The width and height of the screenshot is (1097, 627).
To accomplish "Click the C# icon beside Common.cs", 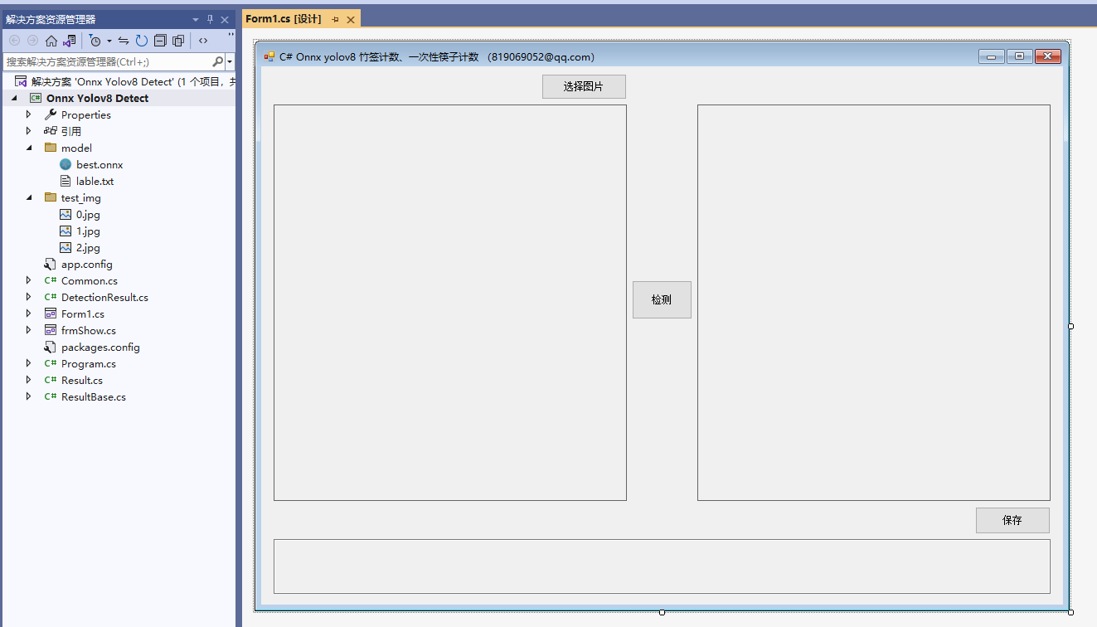I will (51, 280).
